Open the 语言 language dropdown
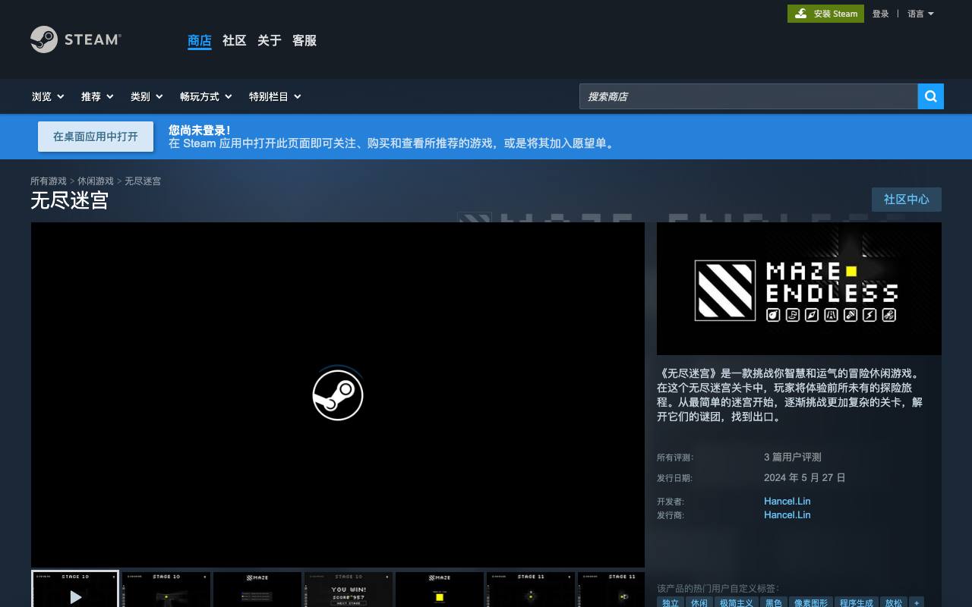Viewport: 972px width, 607px height. [x=920, y=14]
